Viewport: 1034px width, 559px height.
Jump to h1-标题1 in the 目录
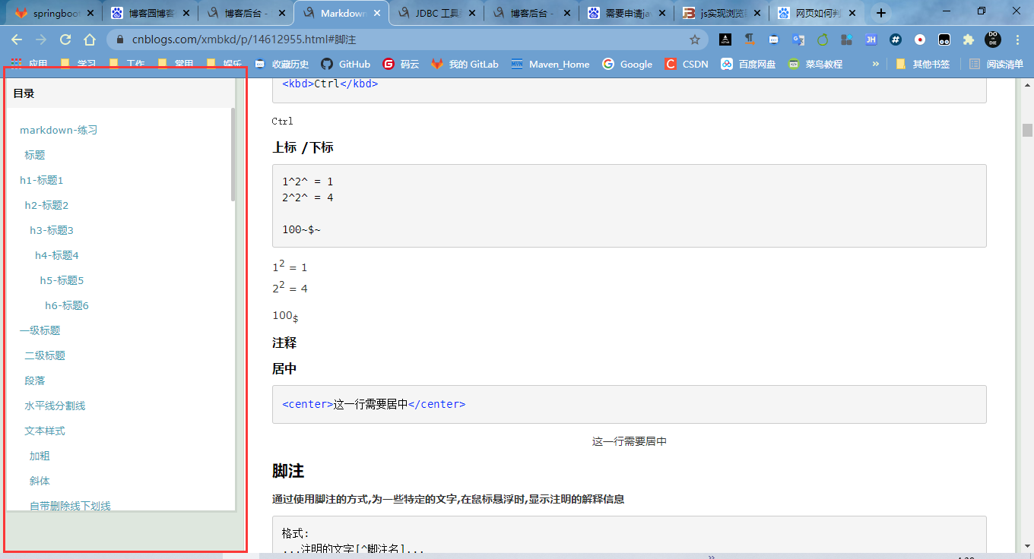point(42,180)
